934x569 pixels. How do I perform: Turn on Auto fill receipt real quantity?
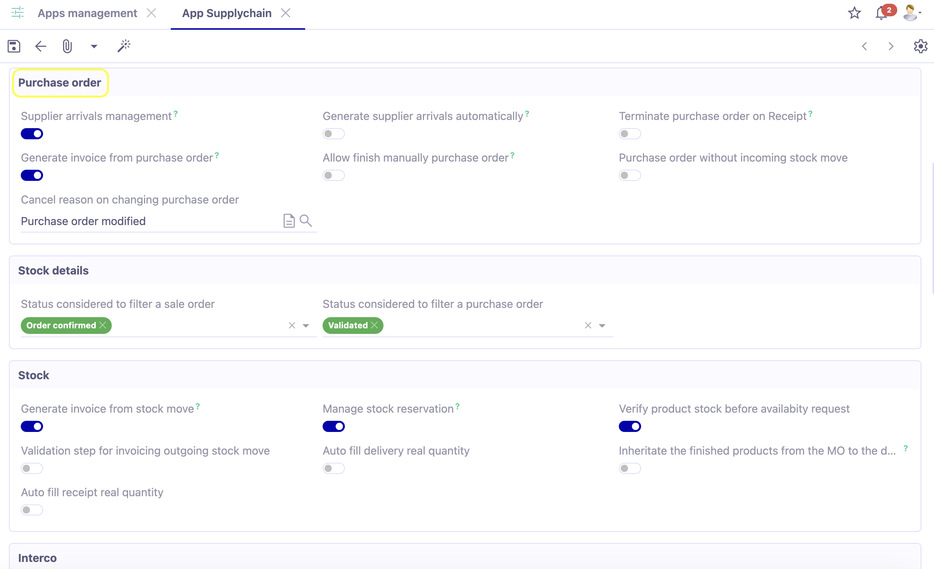(32, 510)
